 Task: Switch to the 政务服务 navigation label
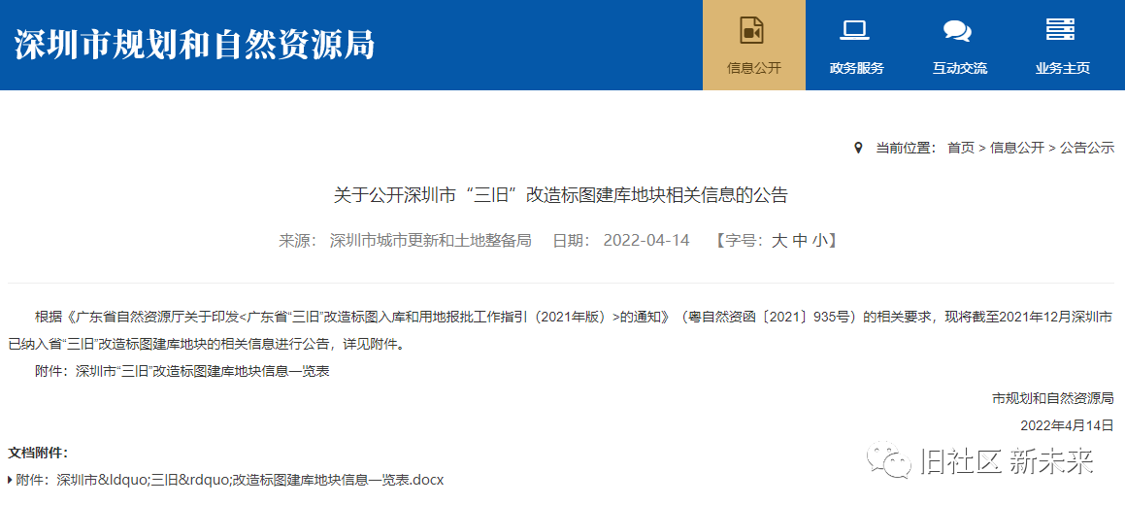[856, 68]
